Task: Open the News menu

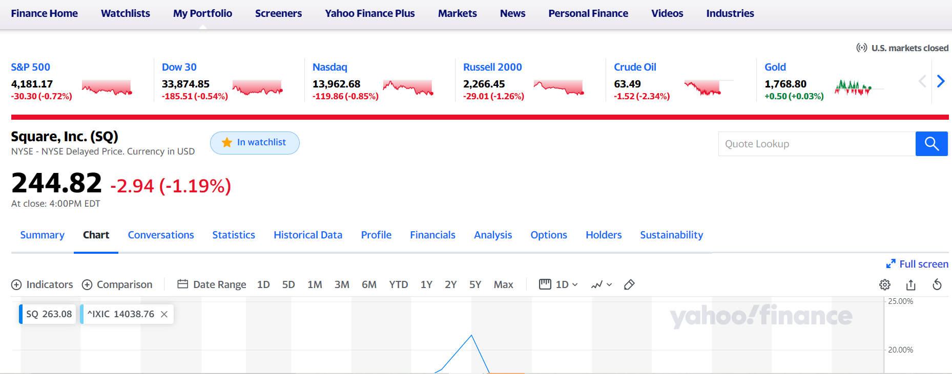Action: pyautogui.click(x=513, y=13)
